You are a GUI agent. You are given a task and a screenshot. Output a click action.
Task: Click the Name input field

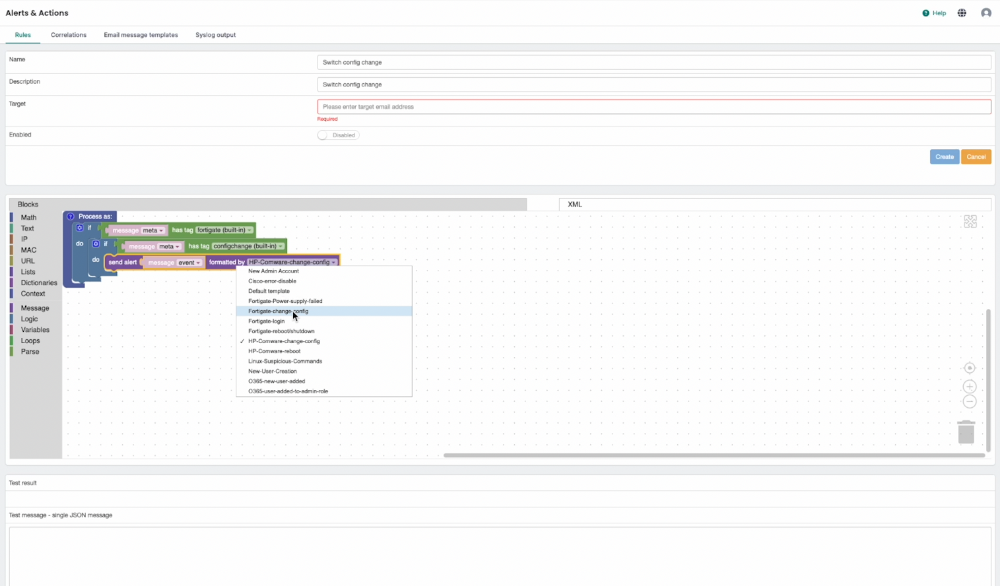654,62
